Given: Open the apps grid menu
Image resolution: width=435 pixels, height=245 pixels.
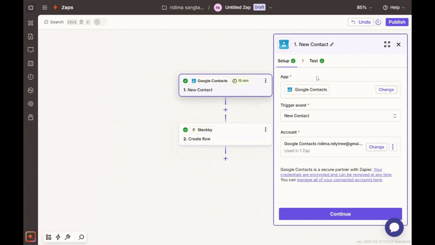Looking at the screenshot, I should coord(45,8).
